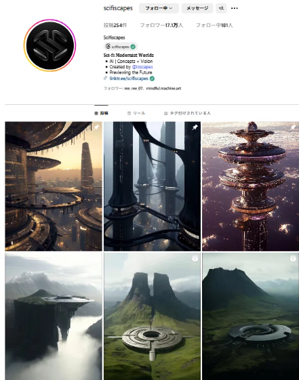Open the three-dot options menu
This screenshot has height=380, width=299.
tap(235, 8)
